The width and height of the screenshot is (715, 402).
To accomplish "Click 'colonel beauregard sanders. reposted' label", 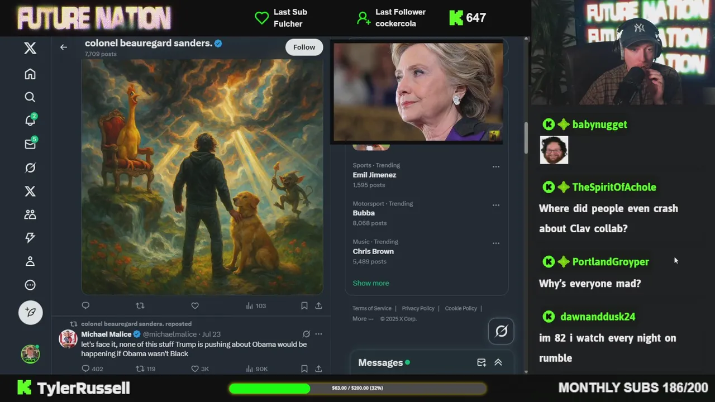I will (136, 324).
